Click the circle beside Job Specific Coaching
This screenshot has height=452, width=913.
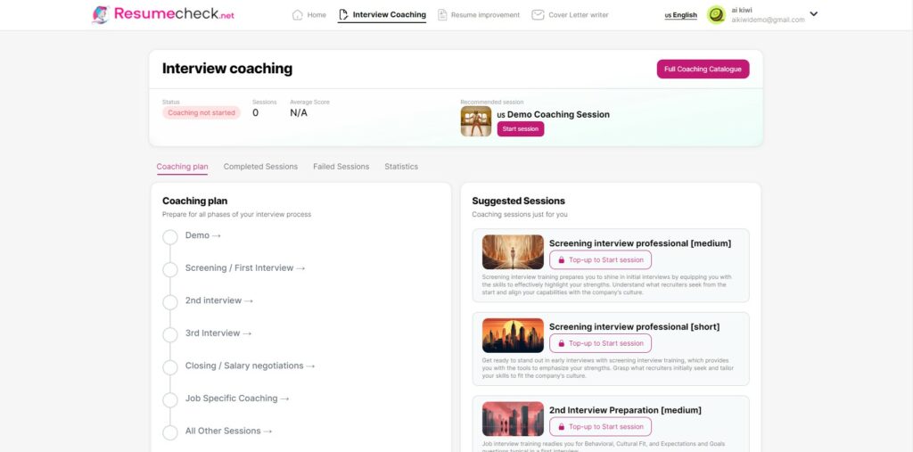170,400
